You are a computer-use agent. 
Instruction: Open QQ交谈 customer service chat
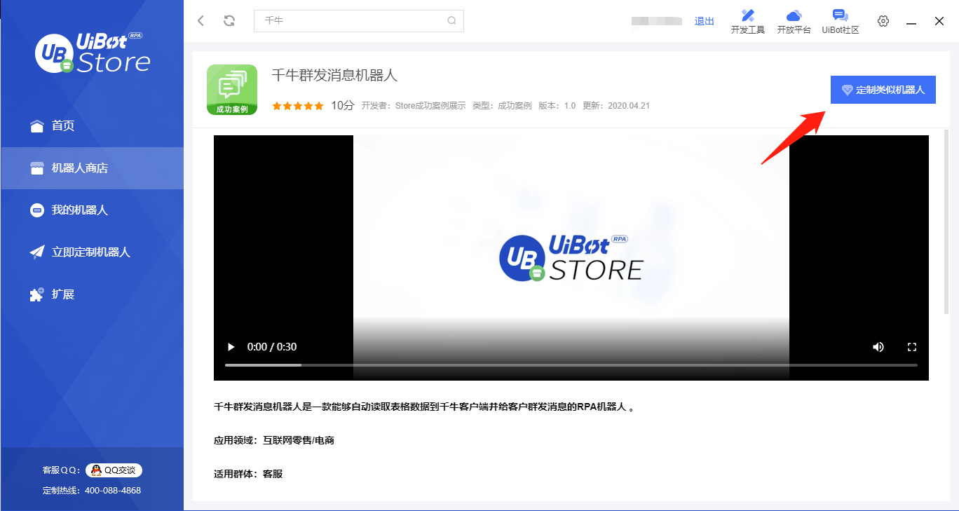113,470
